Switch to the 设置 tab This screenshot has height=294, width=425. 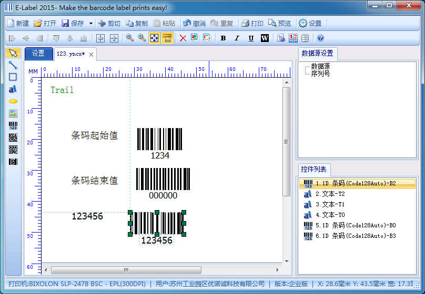(38, 54)
